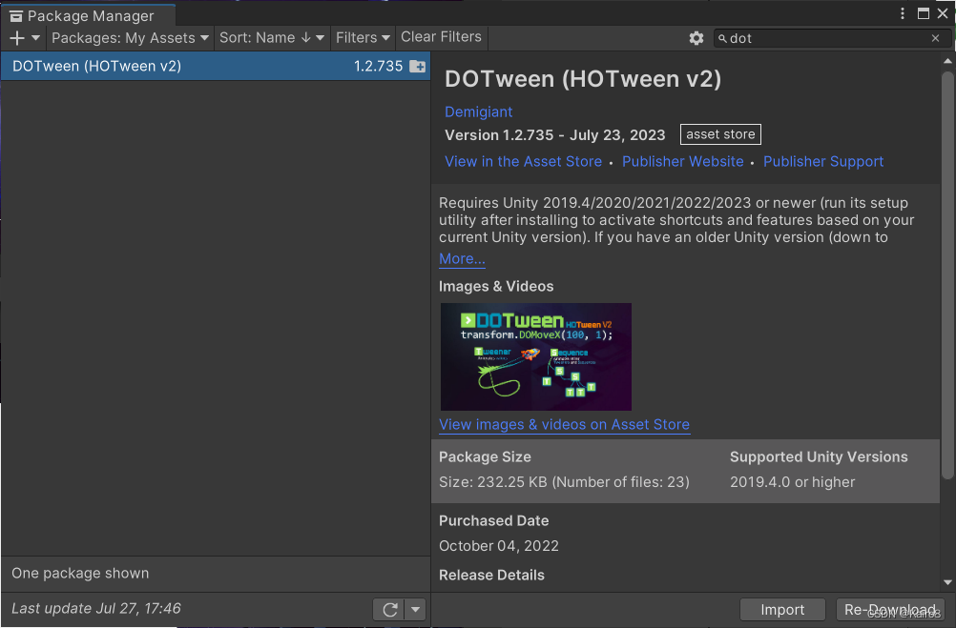Viewport: 956px width, 628px height.
Task: Open View images & videos on Asset Store
Action: click(x=565, y=425)
